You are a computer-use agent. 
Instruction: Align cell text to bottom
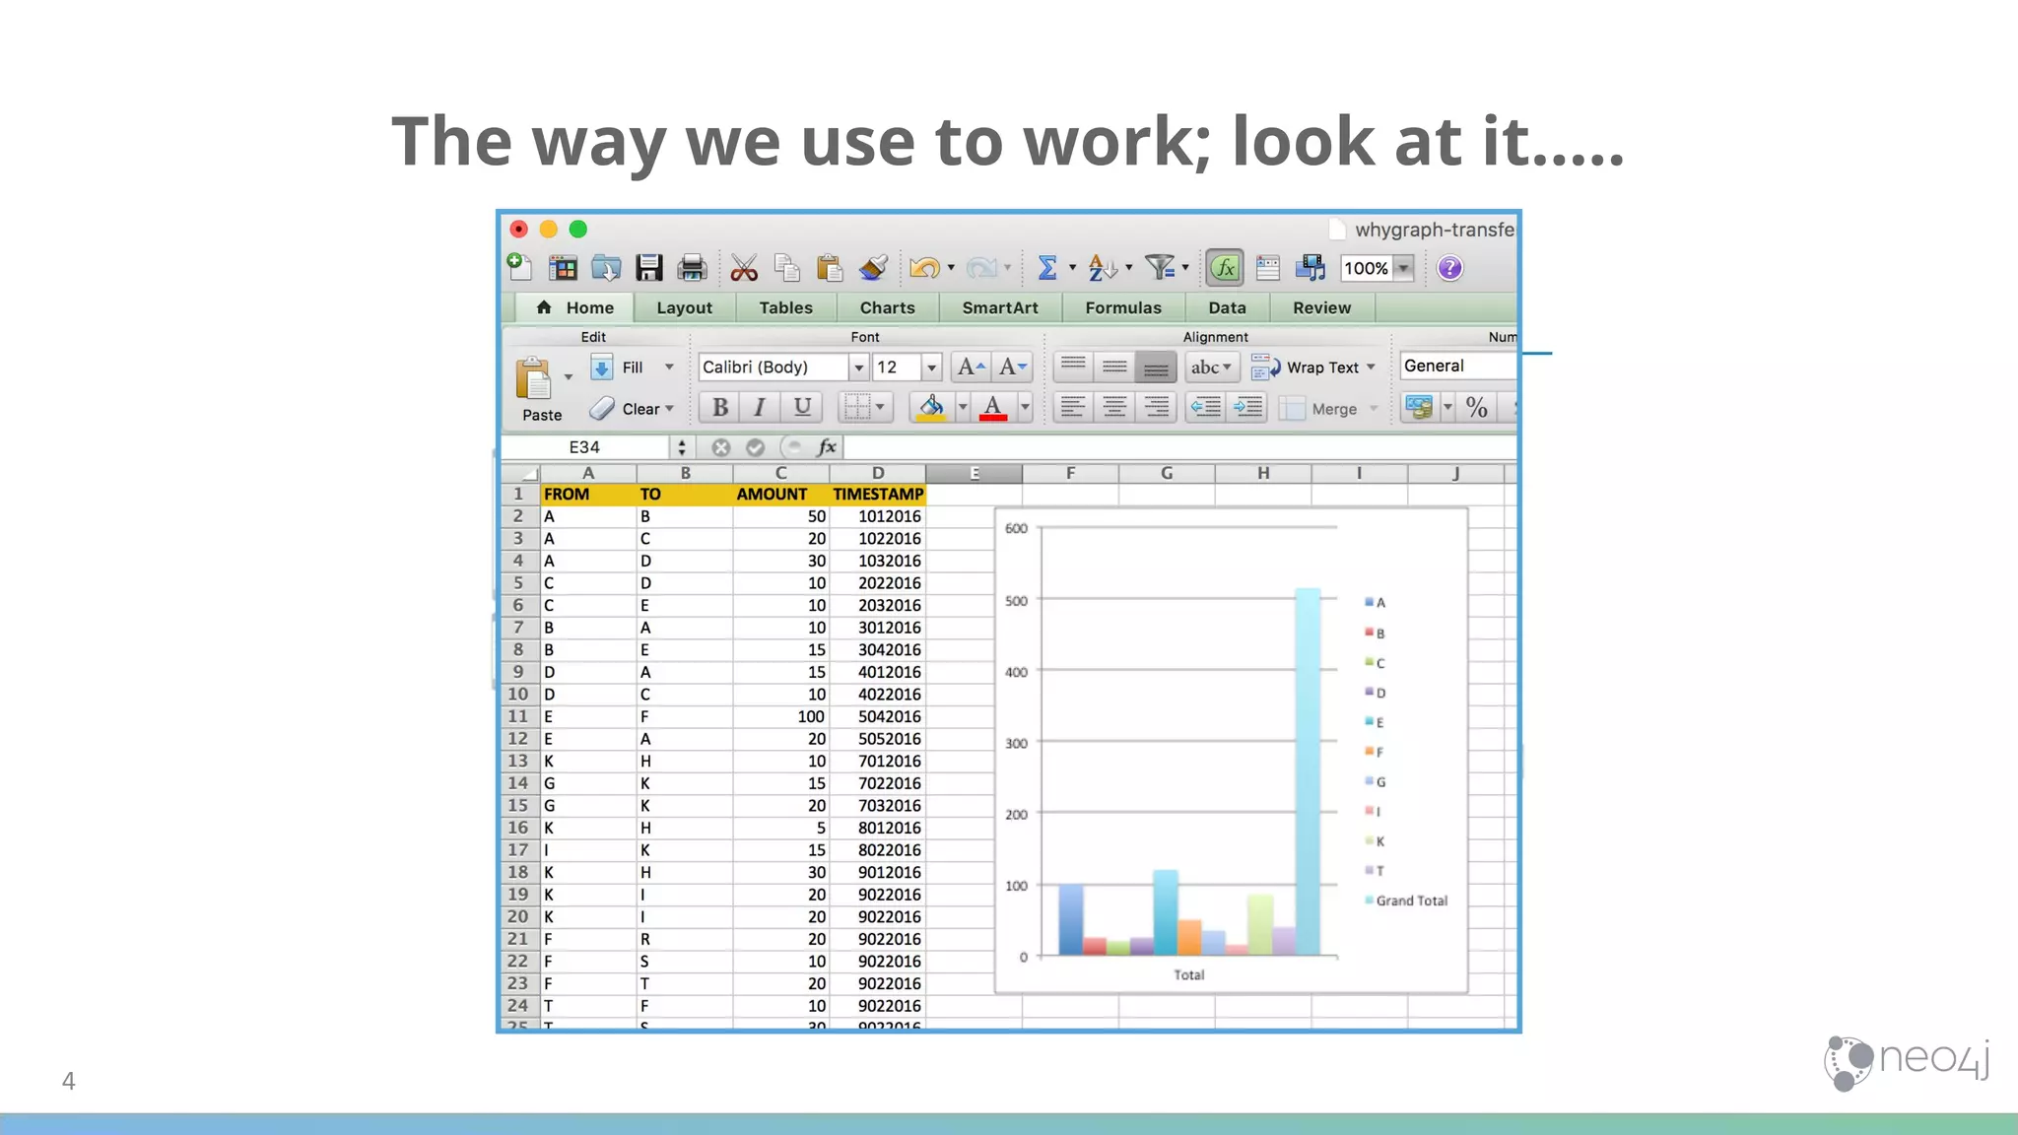pyautogui.click(x=1156, y=367)
